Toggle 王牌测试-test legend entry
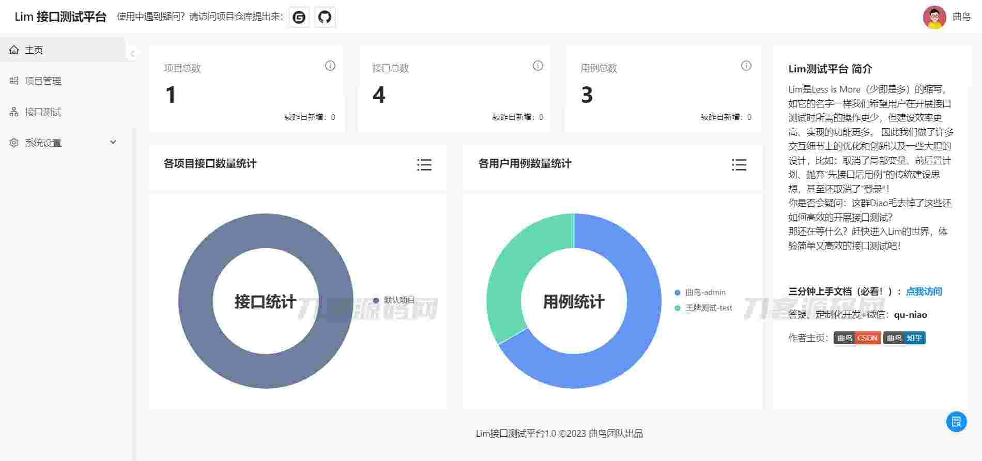The height and width of the screenshot is (461, 982). 703,308
